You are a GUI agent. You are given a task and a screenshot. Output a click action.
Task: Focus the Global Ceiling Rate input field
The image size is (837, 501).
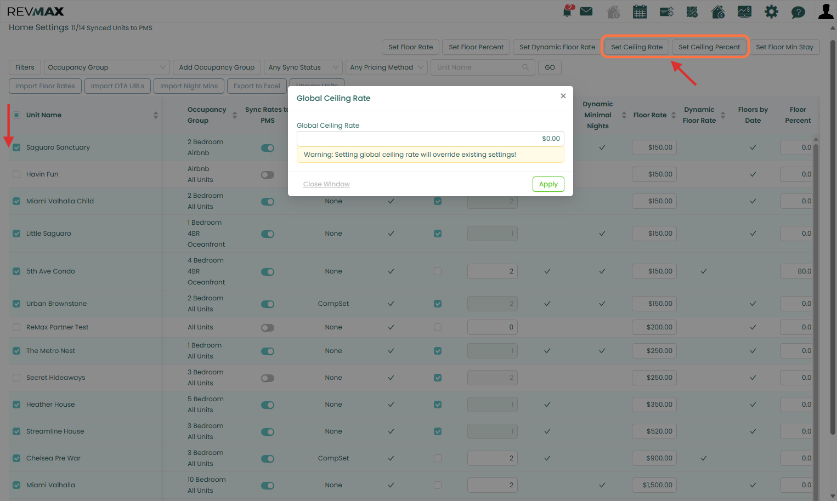(x=431, y=139)
